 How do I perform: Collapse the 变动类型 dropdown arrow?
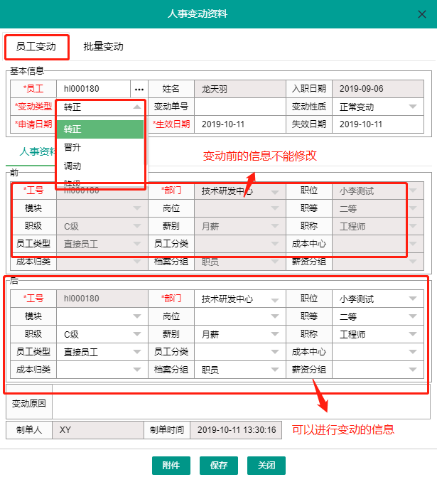136,107
